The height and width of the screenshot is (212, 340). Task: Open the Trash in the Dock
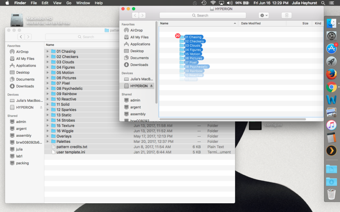(x=331, y=194)
